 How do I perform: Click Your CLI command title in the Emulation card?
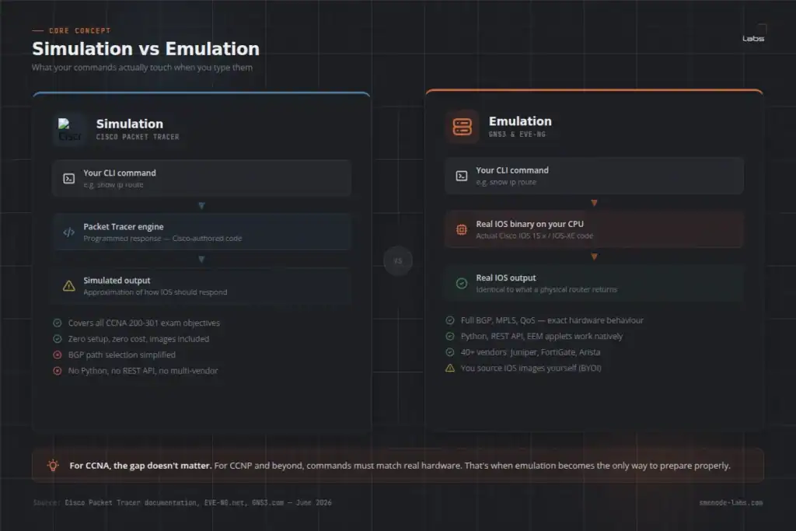[x=511, y=170]
